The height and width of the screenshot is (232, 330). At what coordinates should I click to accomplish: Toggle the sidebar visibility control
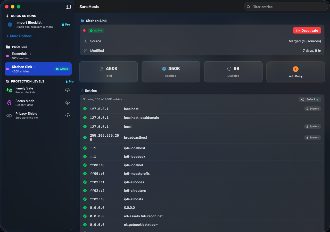[x=68, y=7]
